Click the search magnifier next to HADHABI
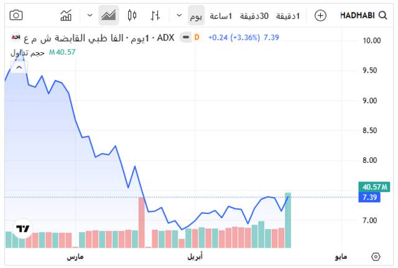This screenshot has height=268, width=398. pos(384,15)
